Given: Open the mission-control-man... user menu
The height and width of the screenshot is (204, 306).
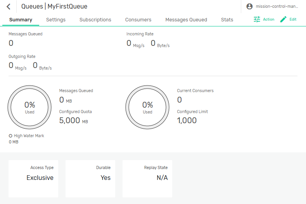Looking at the screenshot, I should [x=277, y=7].
